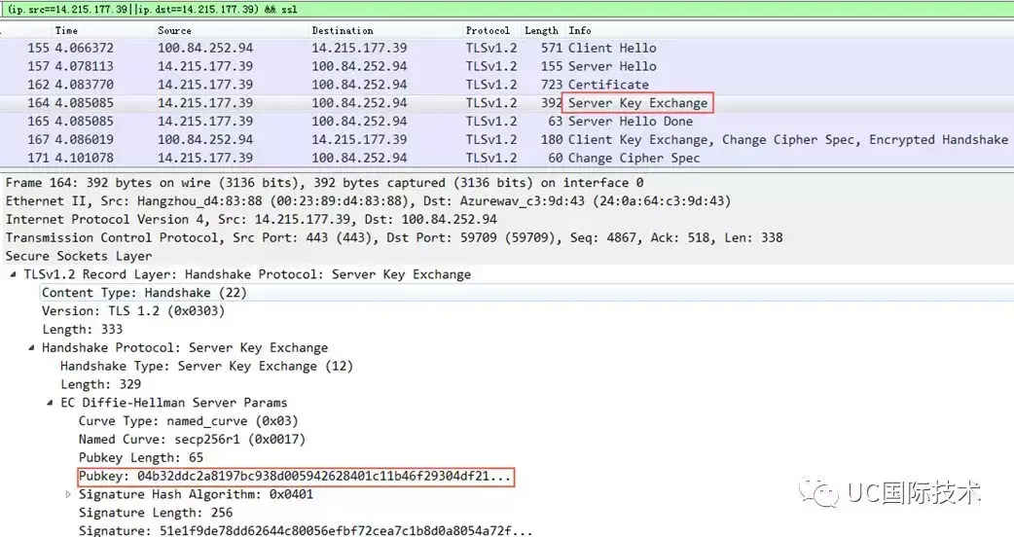The image size is (1014, 537).
Task: Select Curve Type: named_curve (0x03) field
Action: 188,420
